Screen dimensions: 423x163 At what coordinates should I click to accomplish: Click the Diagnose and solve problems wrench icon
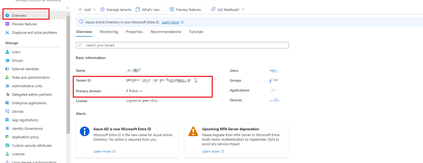tap(7, 32)
